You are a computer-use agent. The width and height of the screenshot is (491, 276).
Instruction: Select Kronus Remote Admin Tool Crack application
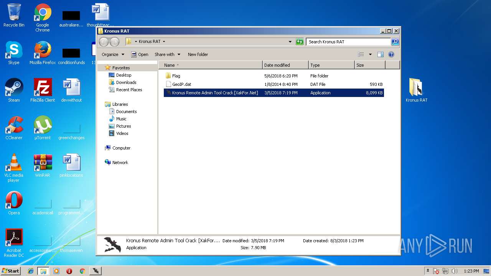click(x=274, y=93)
